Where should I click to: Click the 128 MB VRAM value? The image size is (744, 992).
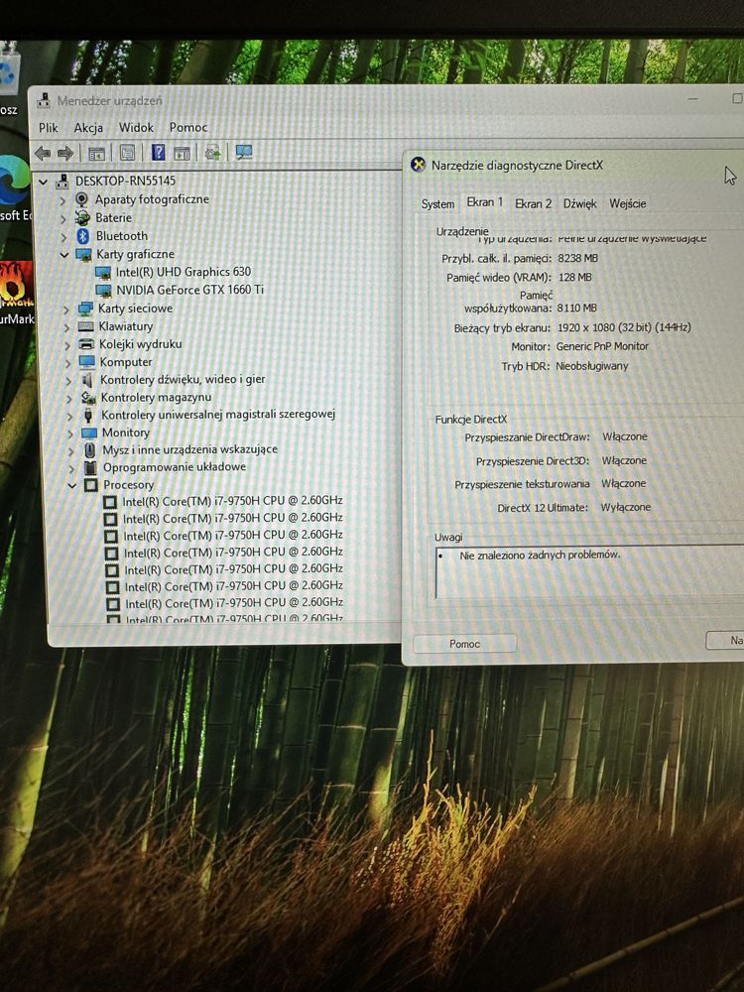tap(574, 277)
